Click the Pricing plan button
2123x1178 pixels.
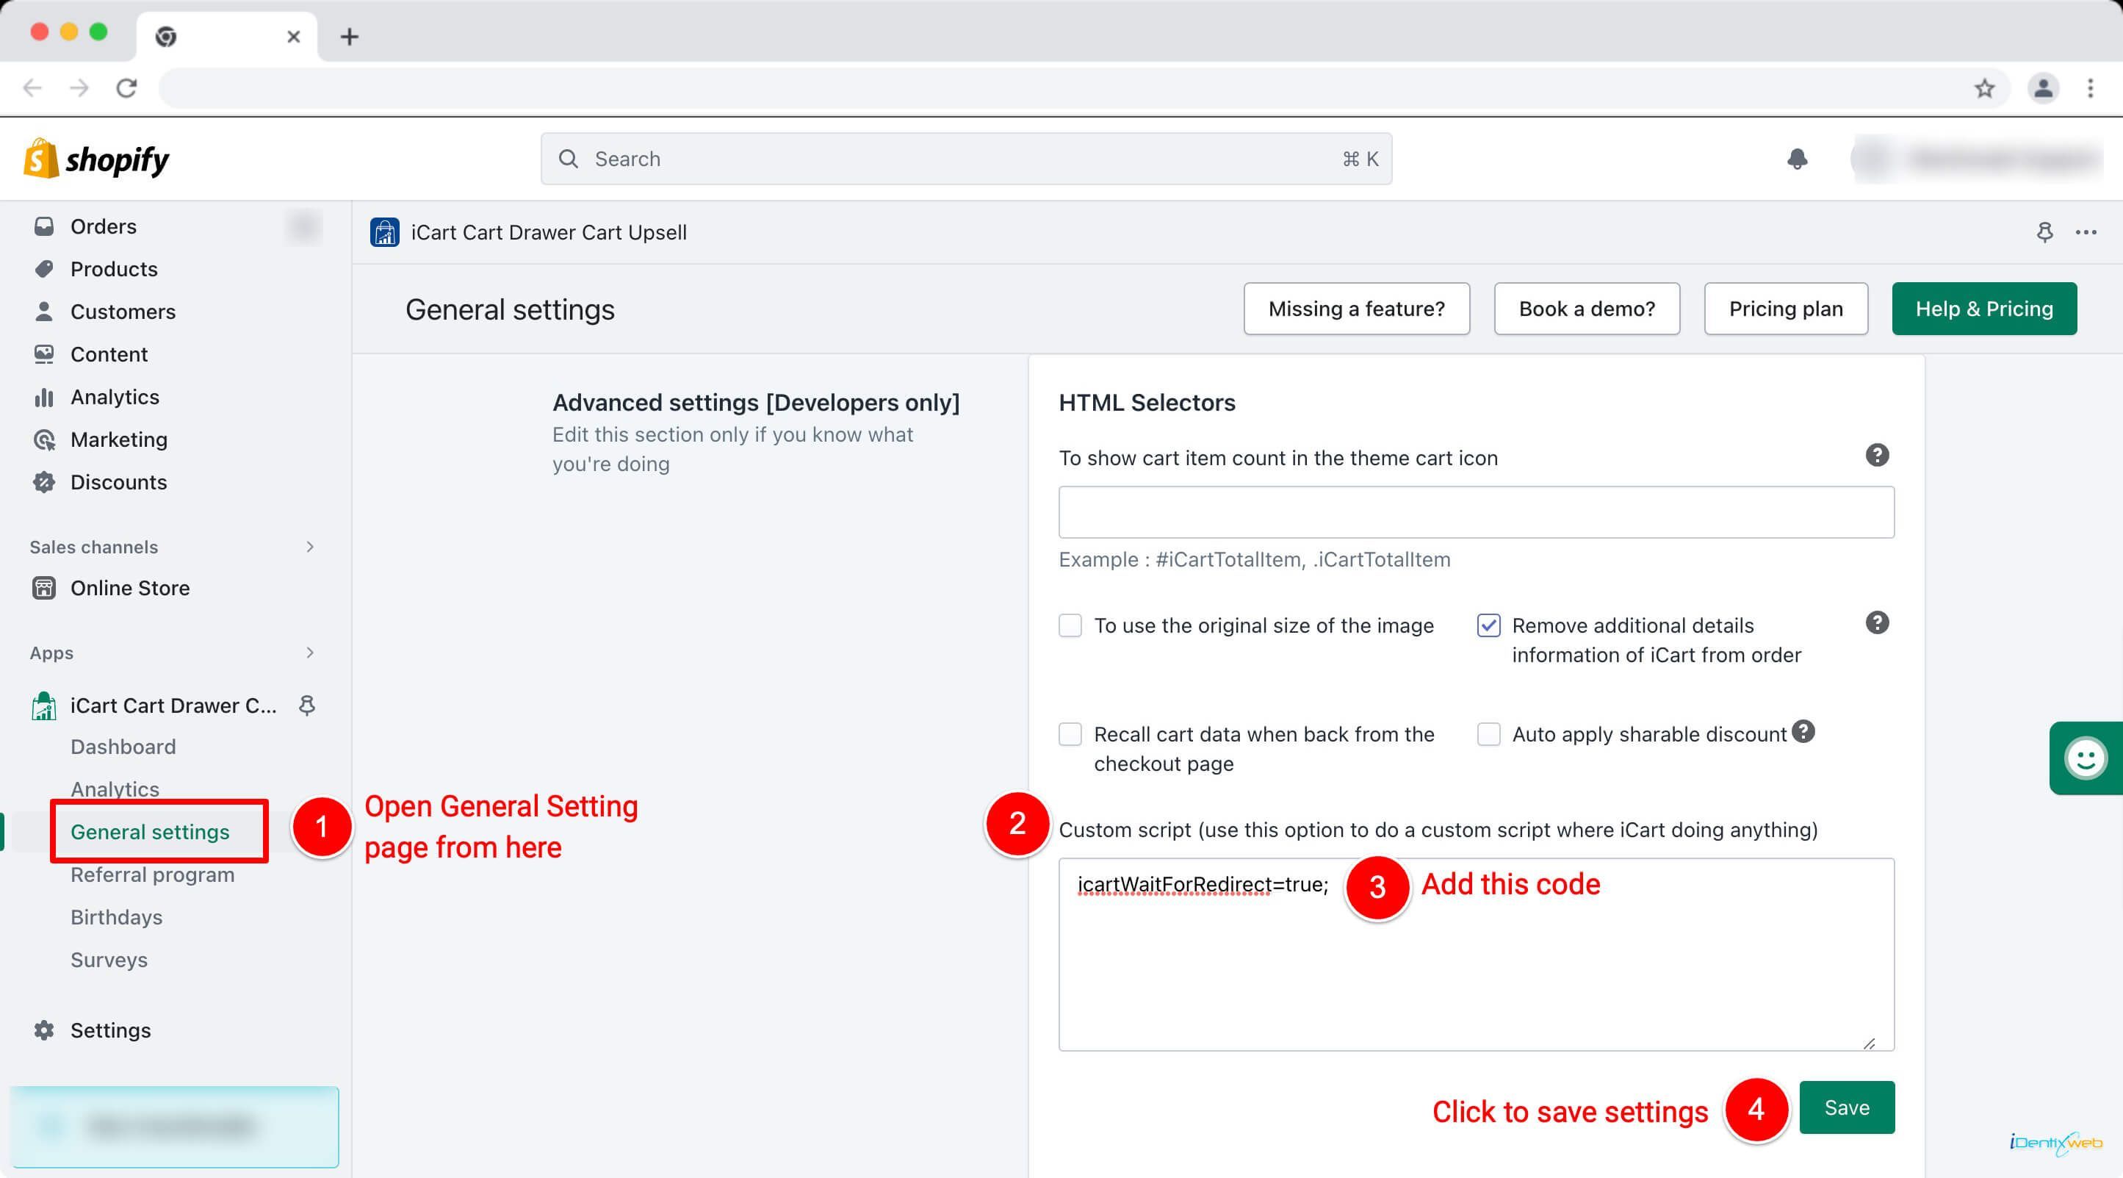click(x=1785, y=309)
